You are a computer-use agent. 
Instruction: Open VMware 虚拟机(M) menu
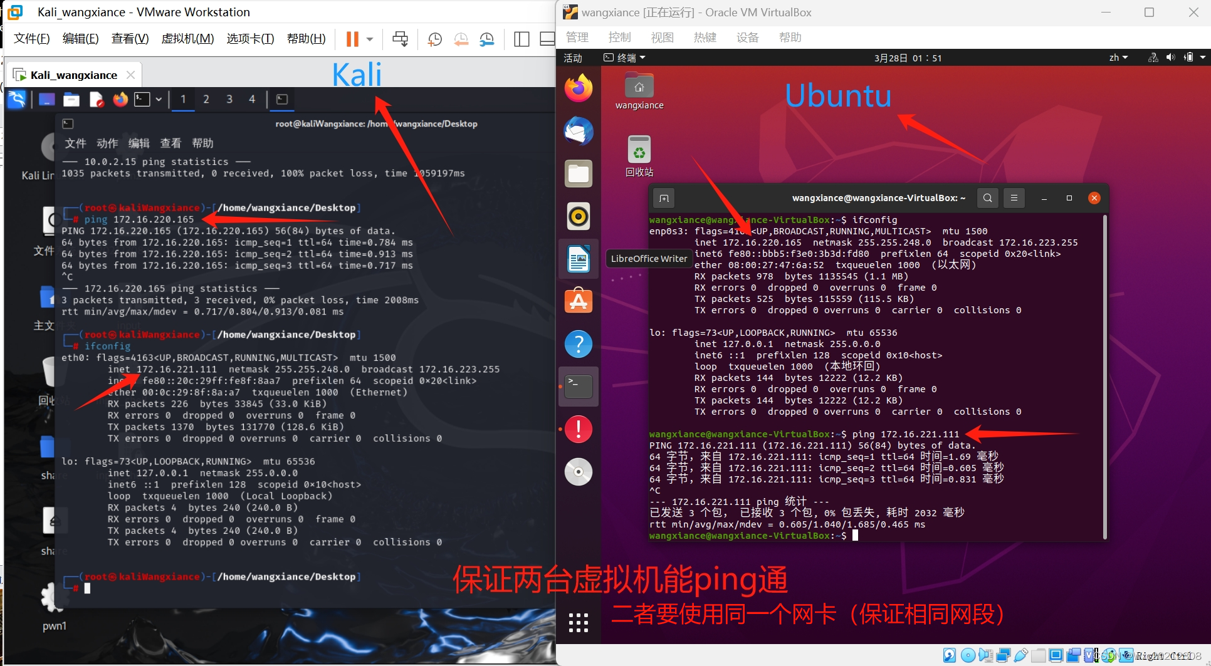188,39
